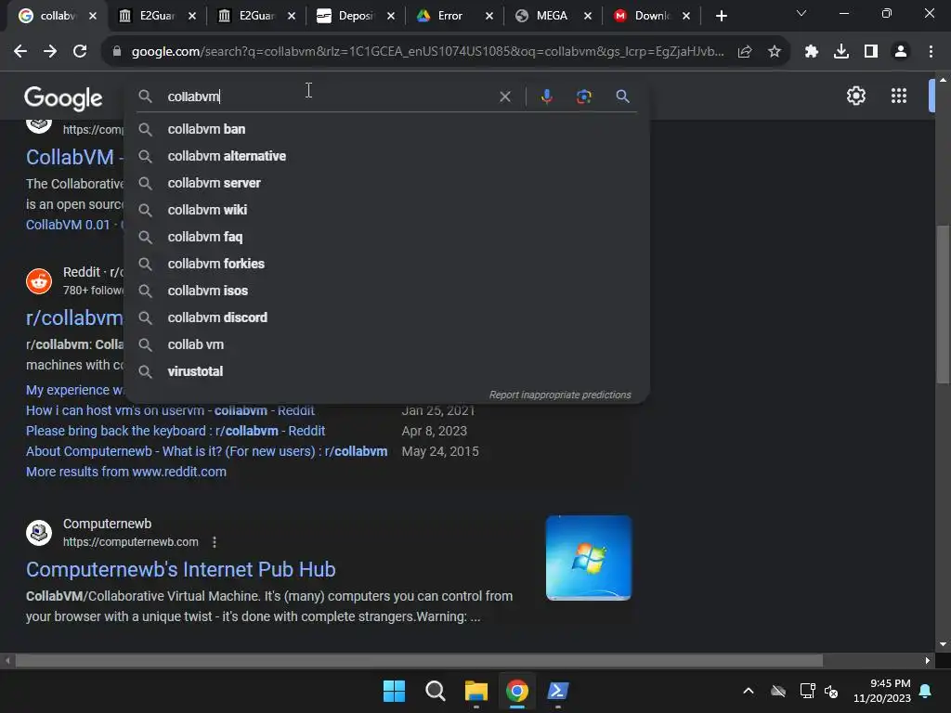951x713 pixels.
Task: Clear the search box with the X
Action: pyautogui.click(x=504, y=97)
